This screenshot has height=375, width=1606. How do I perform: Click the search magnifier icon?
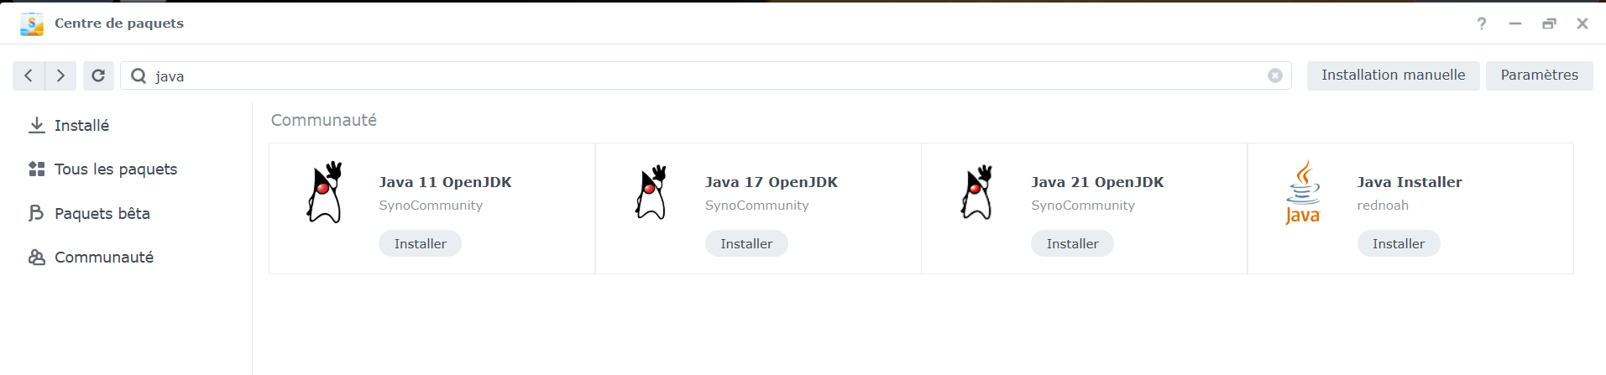click(x=139, y=76)
